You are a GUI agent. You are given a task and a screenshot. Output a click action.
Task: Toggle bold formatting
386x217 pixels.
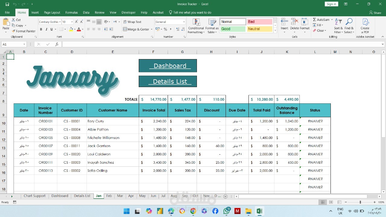(x=41, y=29)
